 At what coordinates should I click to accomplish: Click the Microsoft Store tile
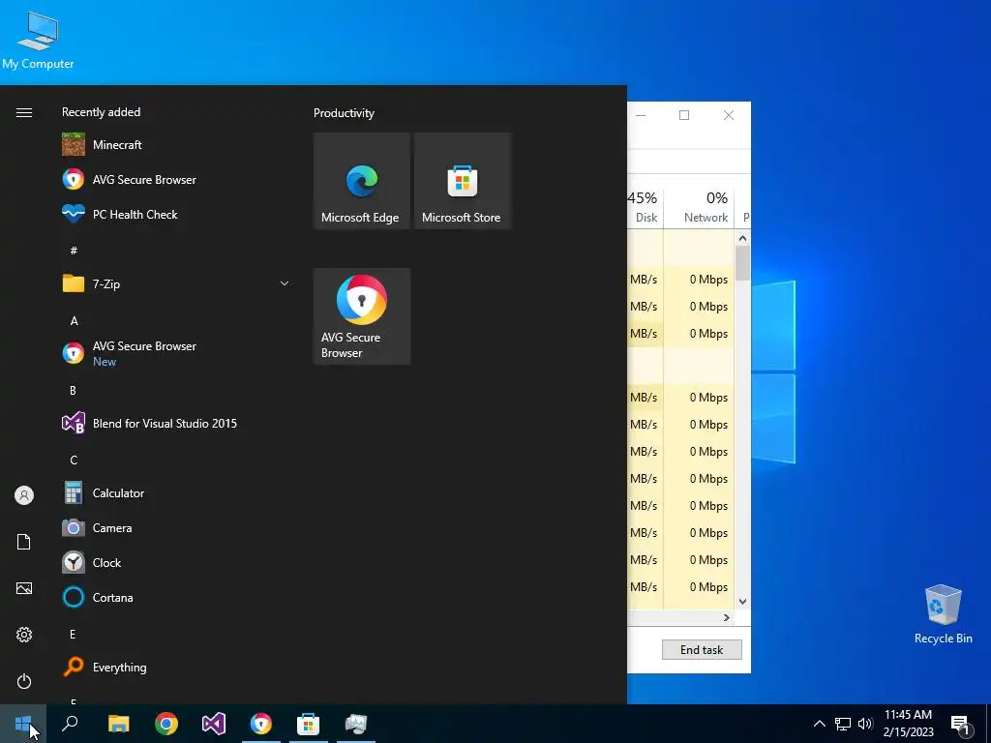(462, 181)
